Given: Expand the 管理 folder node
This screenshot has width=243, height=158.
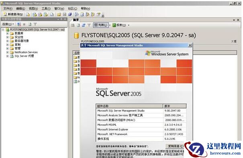Looking at the screenshot, I should (x=7, y=48).
